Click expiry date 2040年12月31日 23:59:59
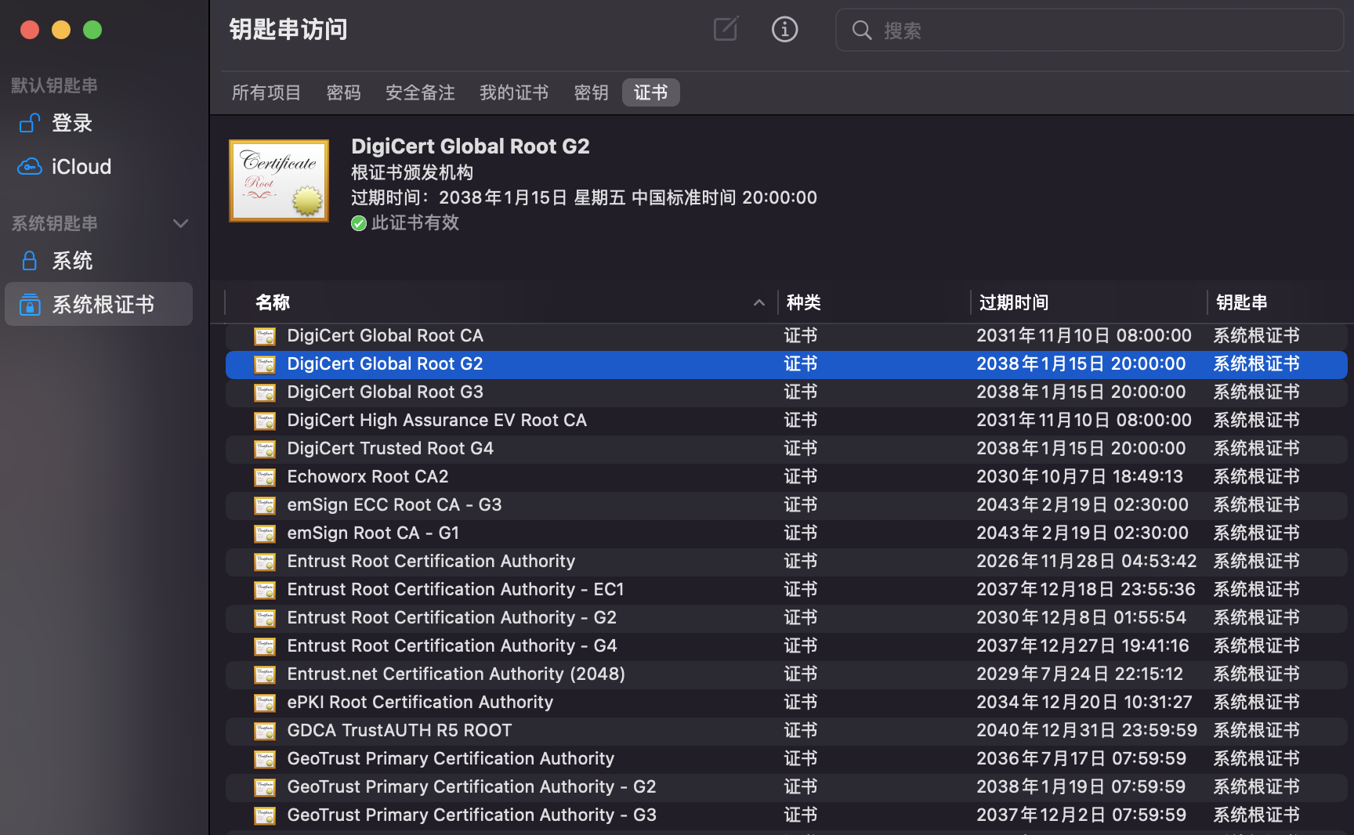 pyautogui.click(x=1087, y=730)
